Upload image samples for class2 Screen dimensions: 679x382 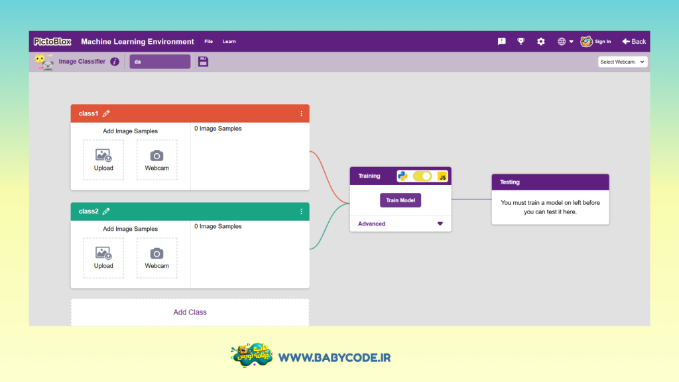(x=103, y=258)
